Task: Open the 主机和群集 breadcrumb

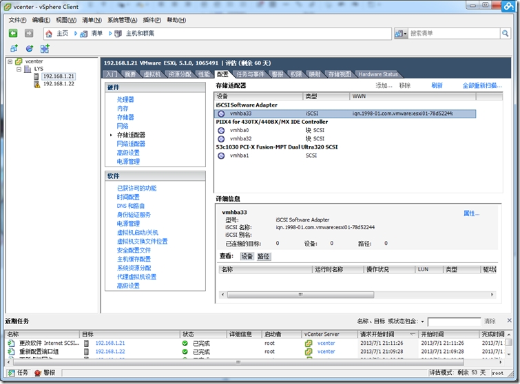Action: tap(140, 34)
